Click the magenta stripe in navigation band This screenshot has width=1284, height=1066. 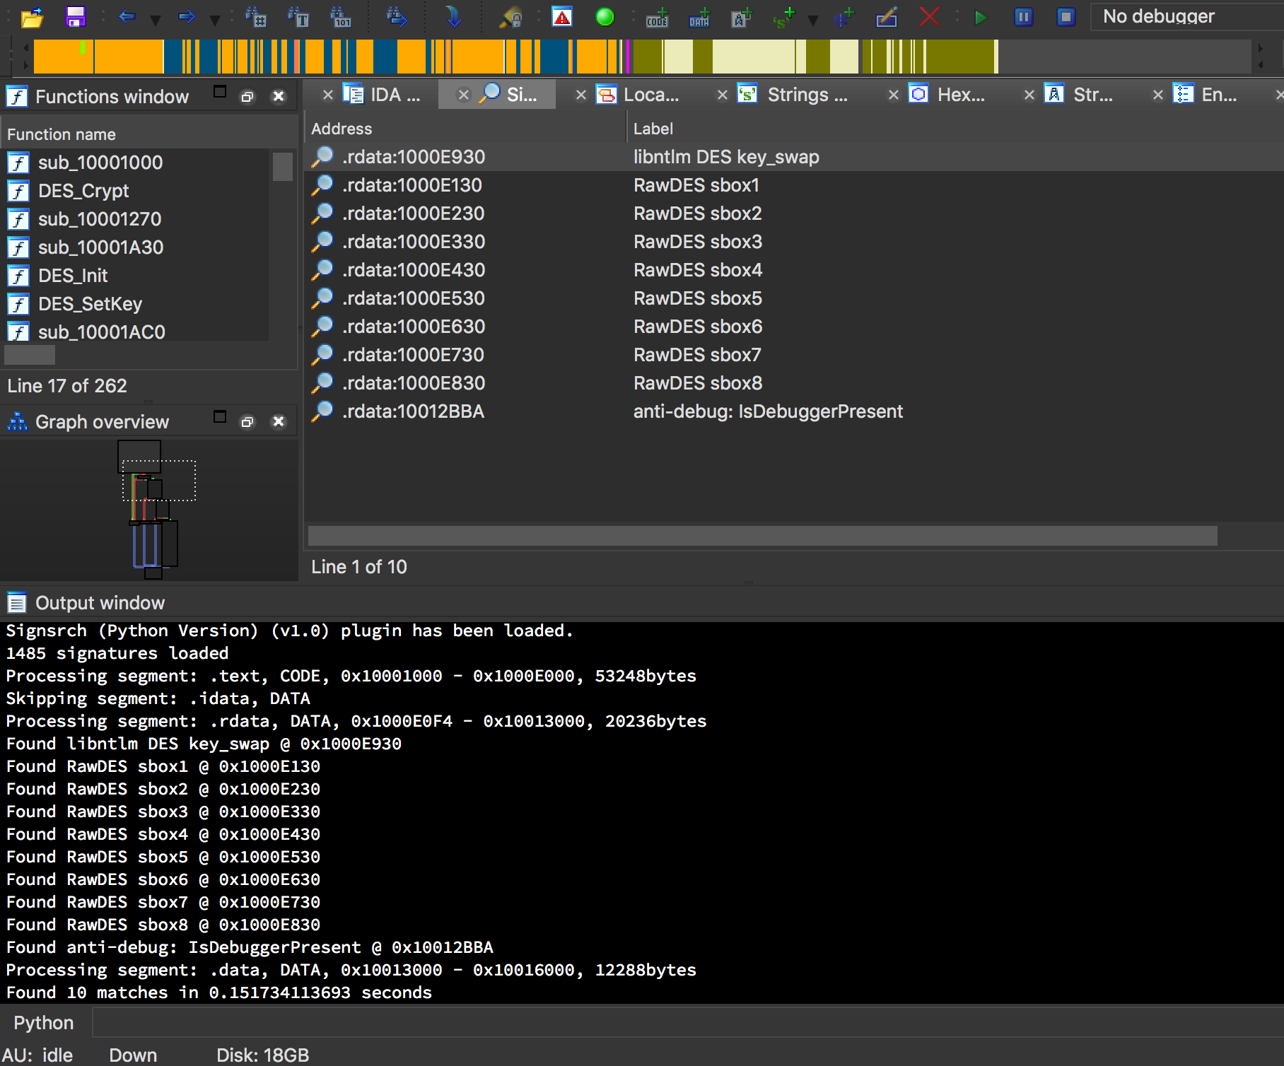(628, 57)
